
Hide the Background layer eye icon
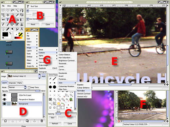pyautogui.click(x=4, y=104)
